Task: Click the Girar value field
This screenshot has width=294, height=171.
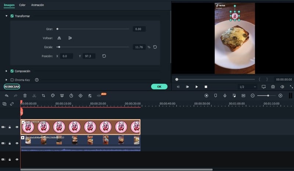Action: [139, 29]
